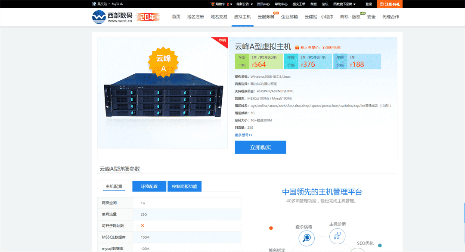Open the 云服务器 navigation item
The image size is (465, 252).
point(266,17)
